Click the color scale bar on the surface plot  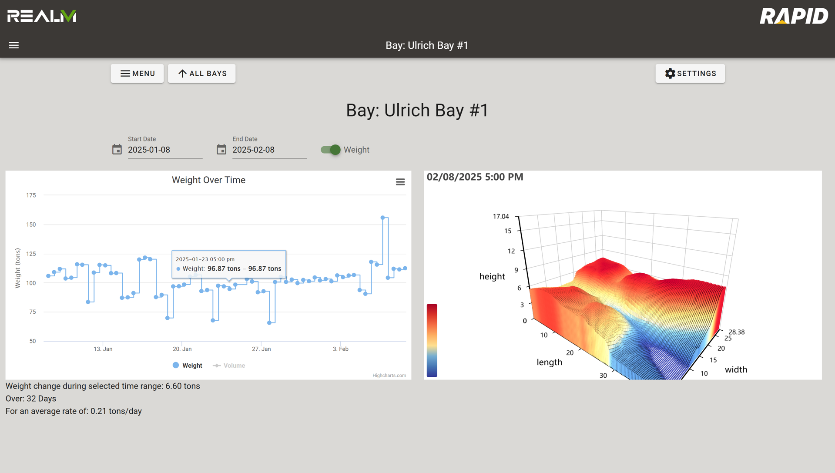tap(432, 339)
